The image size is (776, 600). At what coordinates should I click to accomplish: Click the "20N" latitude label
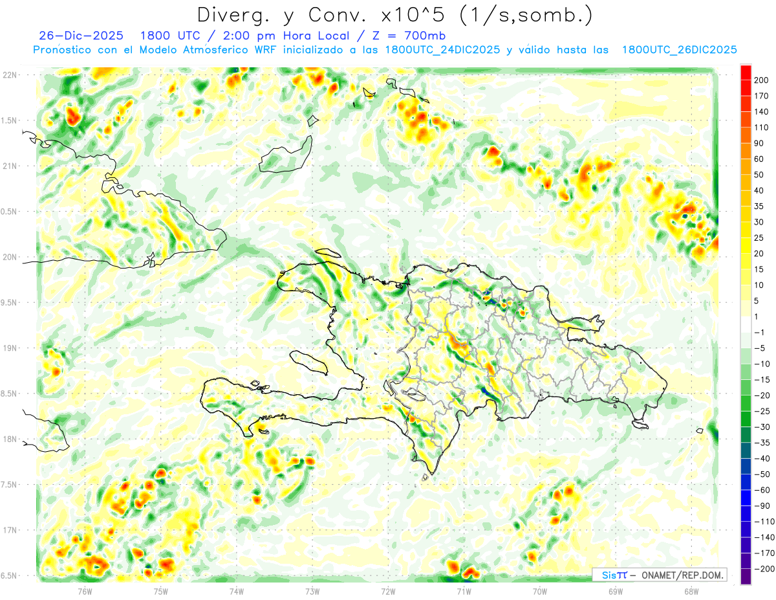pyautogui.click(x=10, y=257)
